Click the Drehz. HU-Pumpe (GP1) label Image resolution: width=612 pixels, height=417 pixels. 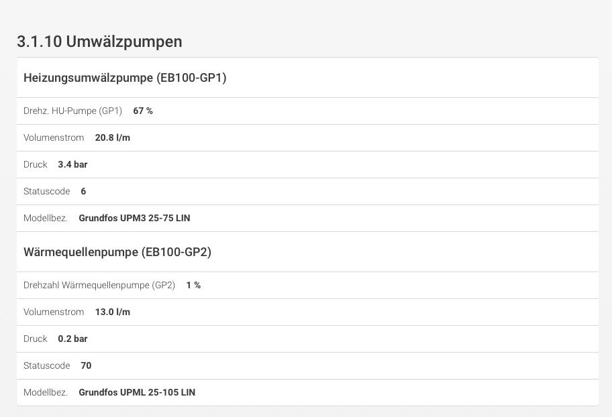(72, 111)
